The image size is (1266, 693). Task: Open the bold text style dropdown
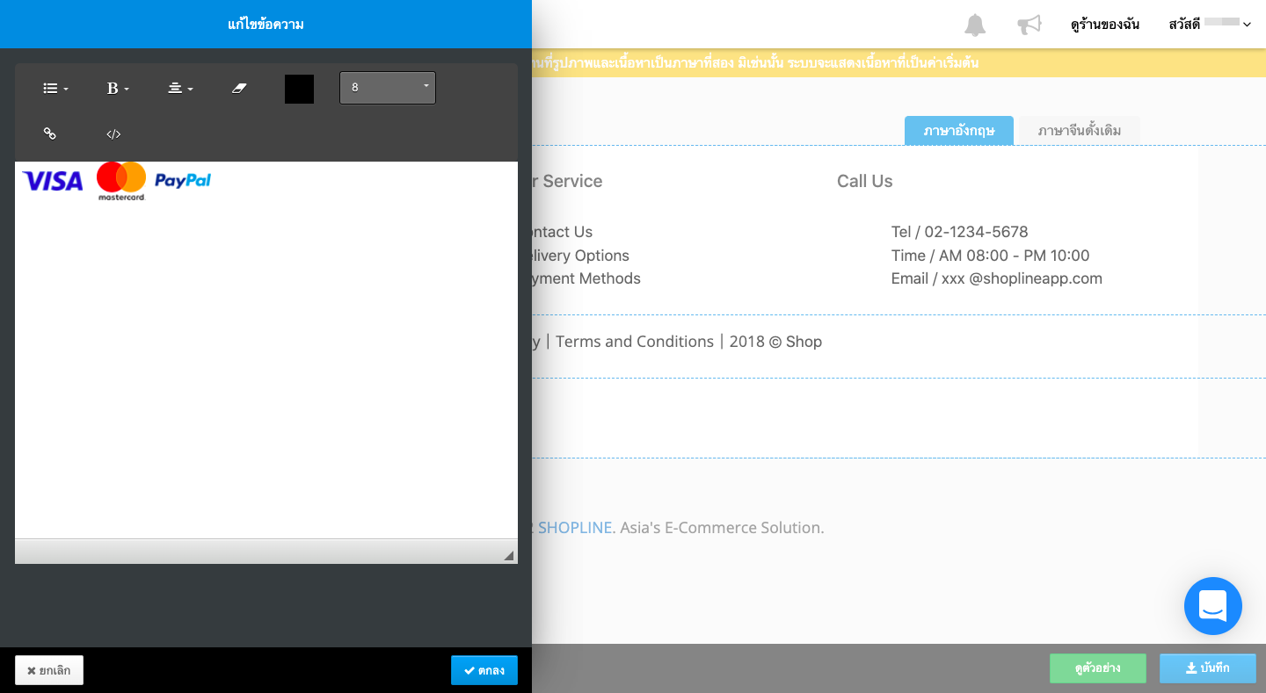tap(118, 89)
